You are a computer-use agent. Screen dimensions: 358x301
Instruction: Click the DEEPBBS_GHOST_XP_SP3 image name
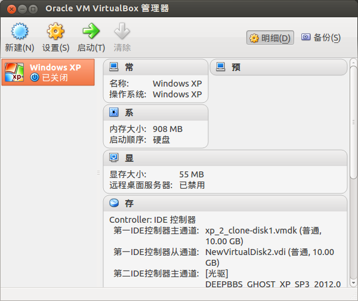point(273,284)
